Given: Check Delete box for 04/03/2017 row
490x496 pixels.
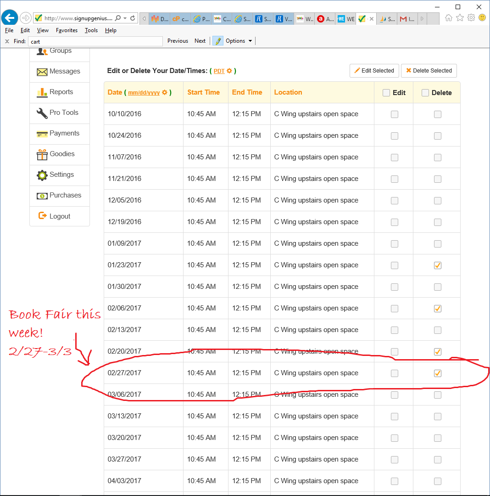Looking at the screenshot, I should [438, 481].
